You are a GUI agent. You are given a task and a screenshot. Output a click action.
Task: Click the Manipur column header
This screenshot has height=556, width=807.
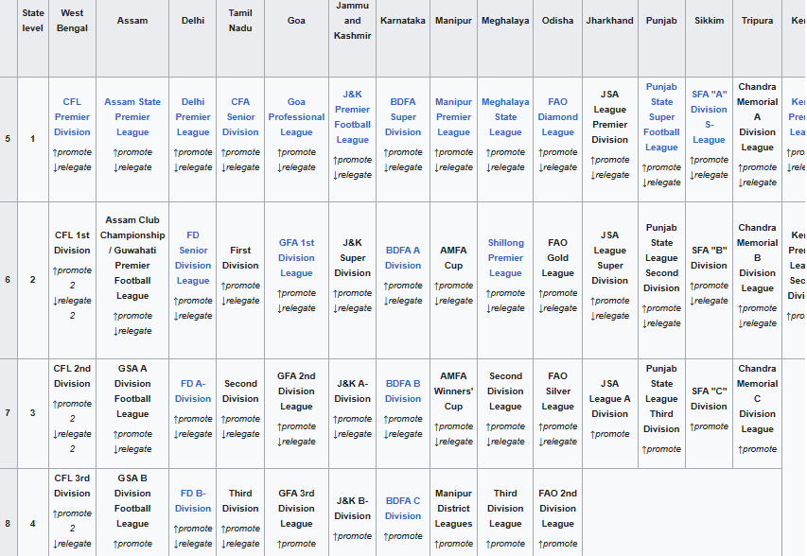click(x=453, y=21)
